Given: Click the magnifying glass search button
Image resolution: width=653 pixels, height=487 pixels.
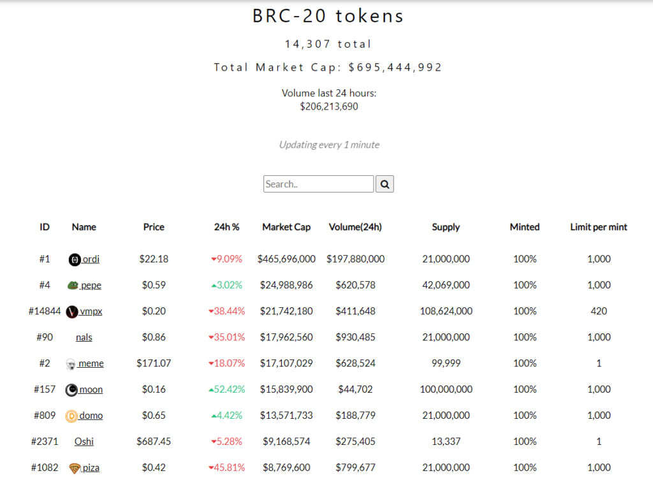Looking at the screenshot, I should [x=385, y=184].
